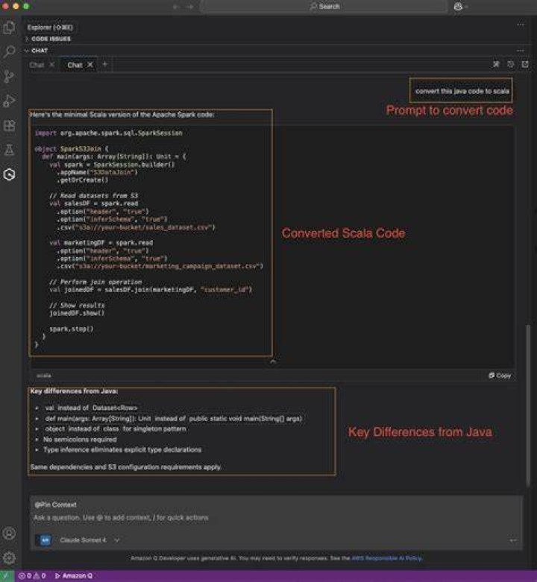Click the 'import org.apache.spark.sql.SparkSession' line

click(108, 133)
